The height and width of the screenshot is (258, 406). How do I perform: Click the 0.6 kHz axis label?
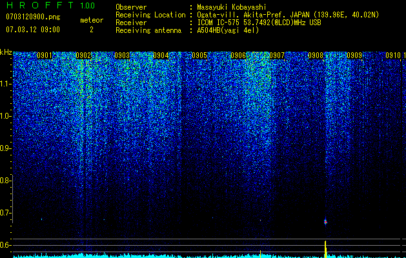coord(5,245)
